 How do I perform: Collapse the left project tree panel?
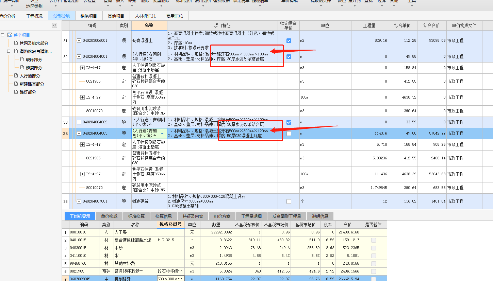coord(54,25)
